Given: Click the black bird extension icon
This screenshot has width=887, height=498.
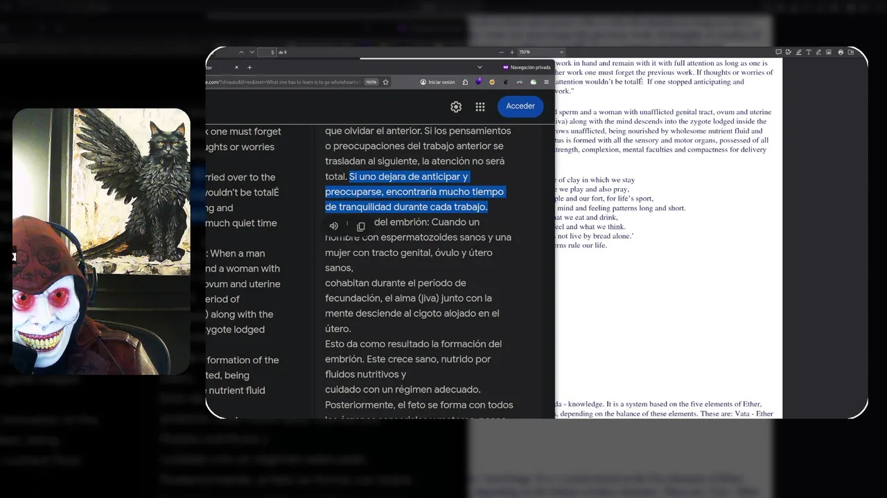Looking at the screenshot, I should 505,82.
